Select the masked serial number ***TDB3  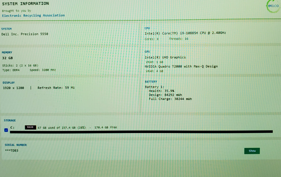click(x=12, y=150)
